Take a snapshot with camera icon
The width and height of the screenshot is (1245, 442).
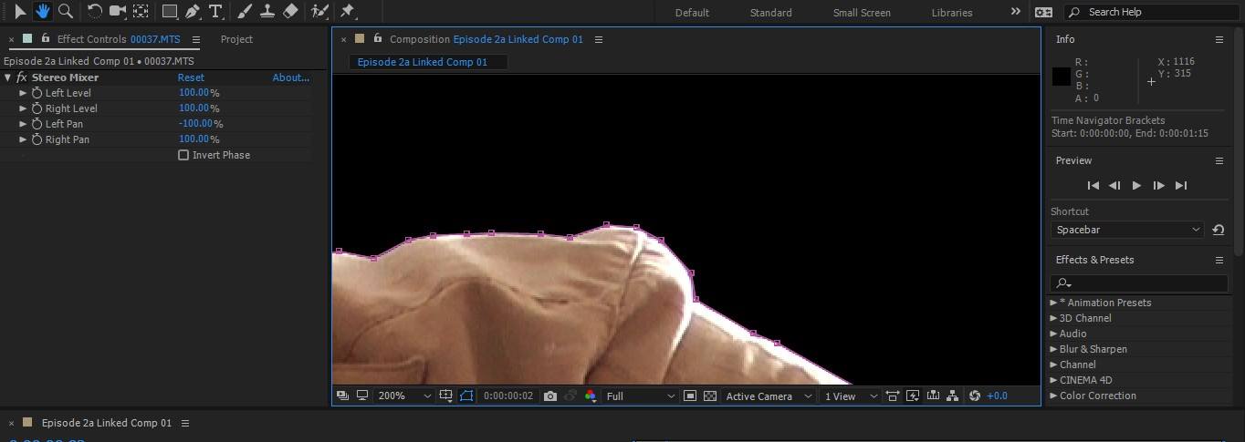coord(549,396)
